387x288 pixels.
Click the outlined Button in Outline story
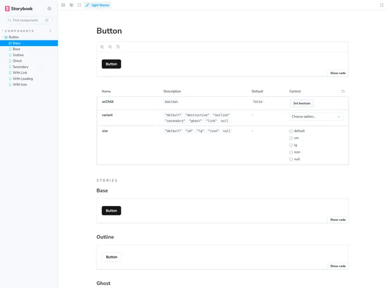coord(111,257)
